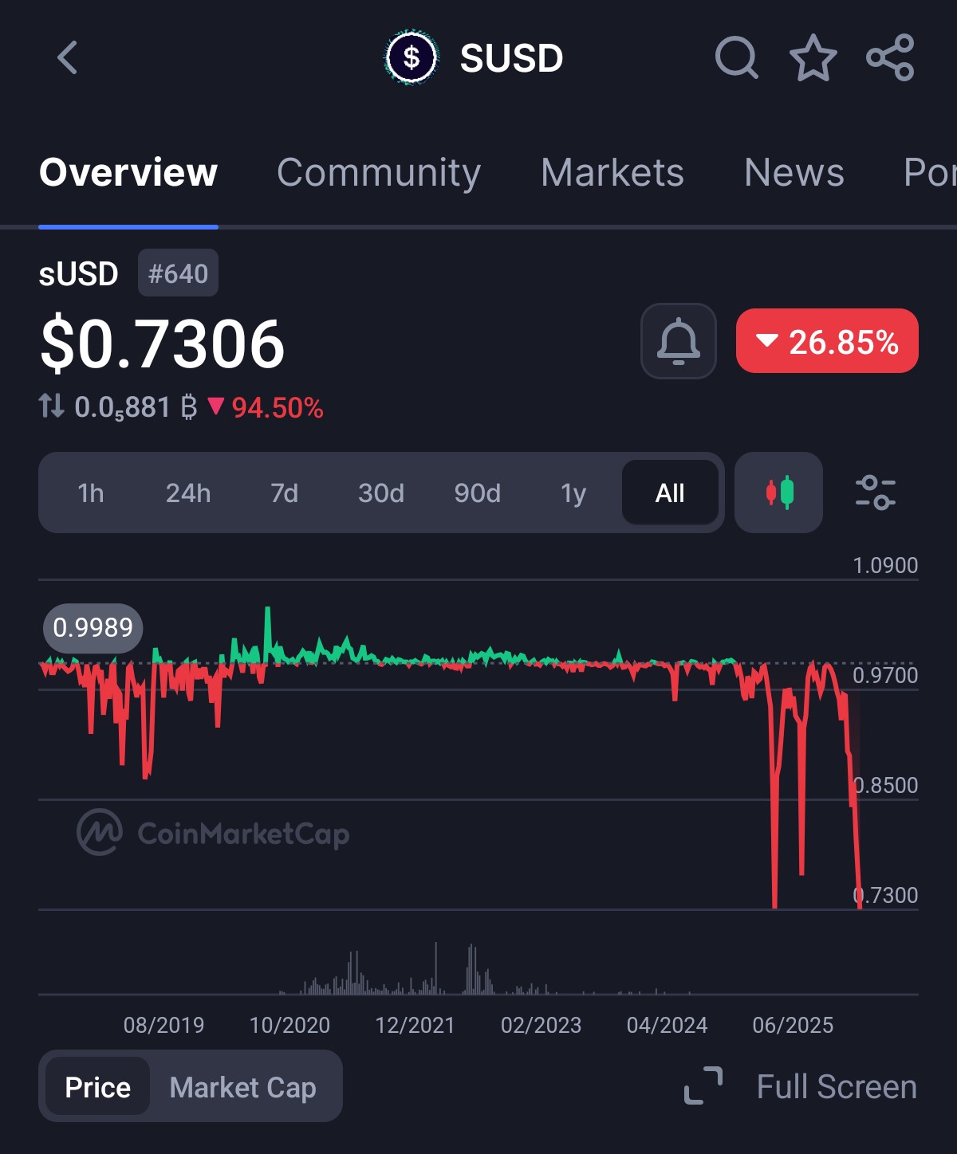Expand chart to Full Screen
The width and height of the screenshot is (957, 1154).
click(x=801, y=1087)
